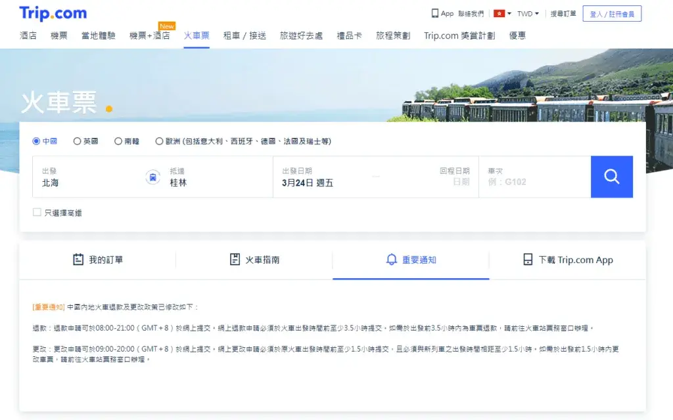Switch to the 火車指南 tab

coord(254,260)
